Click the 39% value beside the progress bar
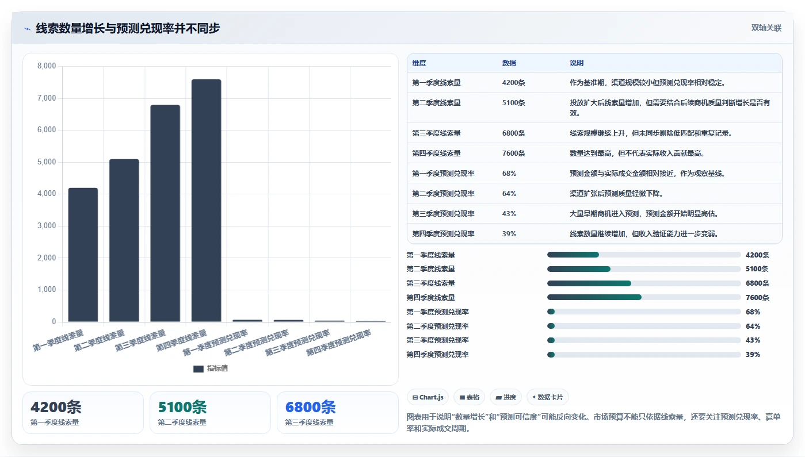Image resolution: width=805 pixels, height=457 pixels. (x=753, y=355)
